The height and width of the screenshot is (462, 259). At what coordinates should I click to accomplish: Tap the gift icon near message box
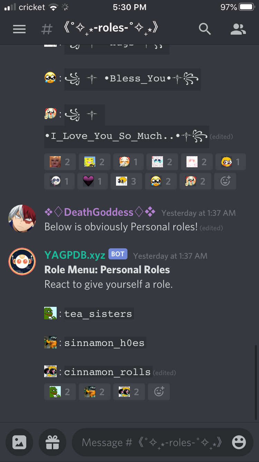52,442
